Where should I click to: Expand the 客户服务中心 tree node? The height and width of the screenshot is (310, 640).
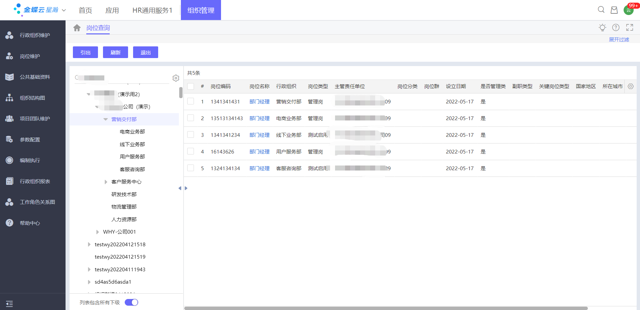pyautogui.click(x=106, y=182)
